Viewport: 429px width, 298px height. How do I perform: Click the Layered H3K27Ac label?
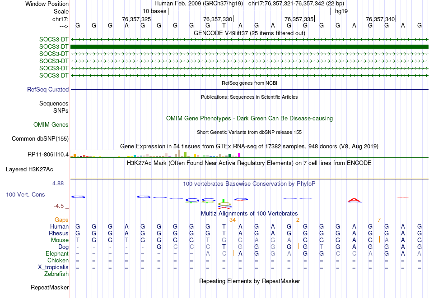(29, 170)
